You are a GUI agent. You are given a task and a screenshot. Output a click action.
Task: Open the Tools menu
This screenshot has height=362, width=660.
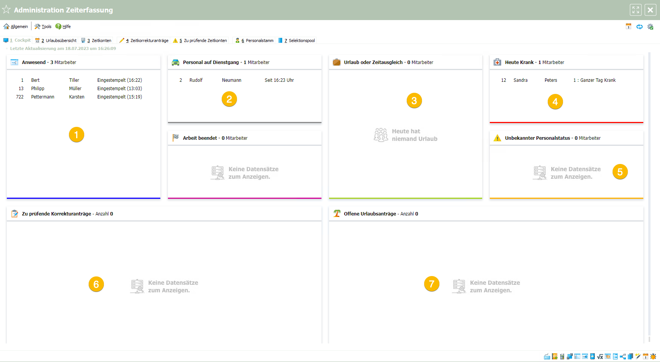(43, 27)
